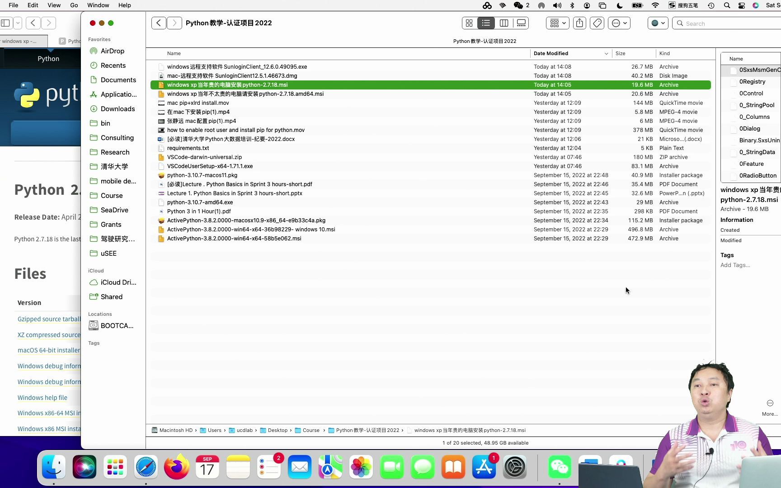Go forward in Finder folder history

tap(174, 23)
